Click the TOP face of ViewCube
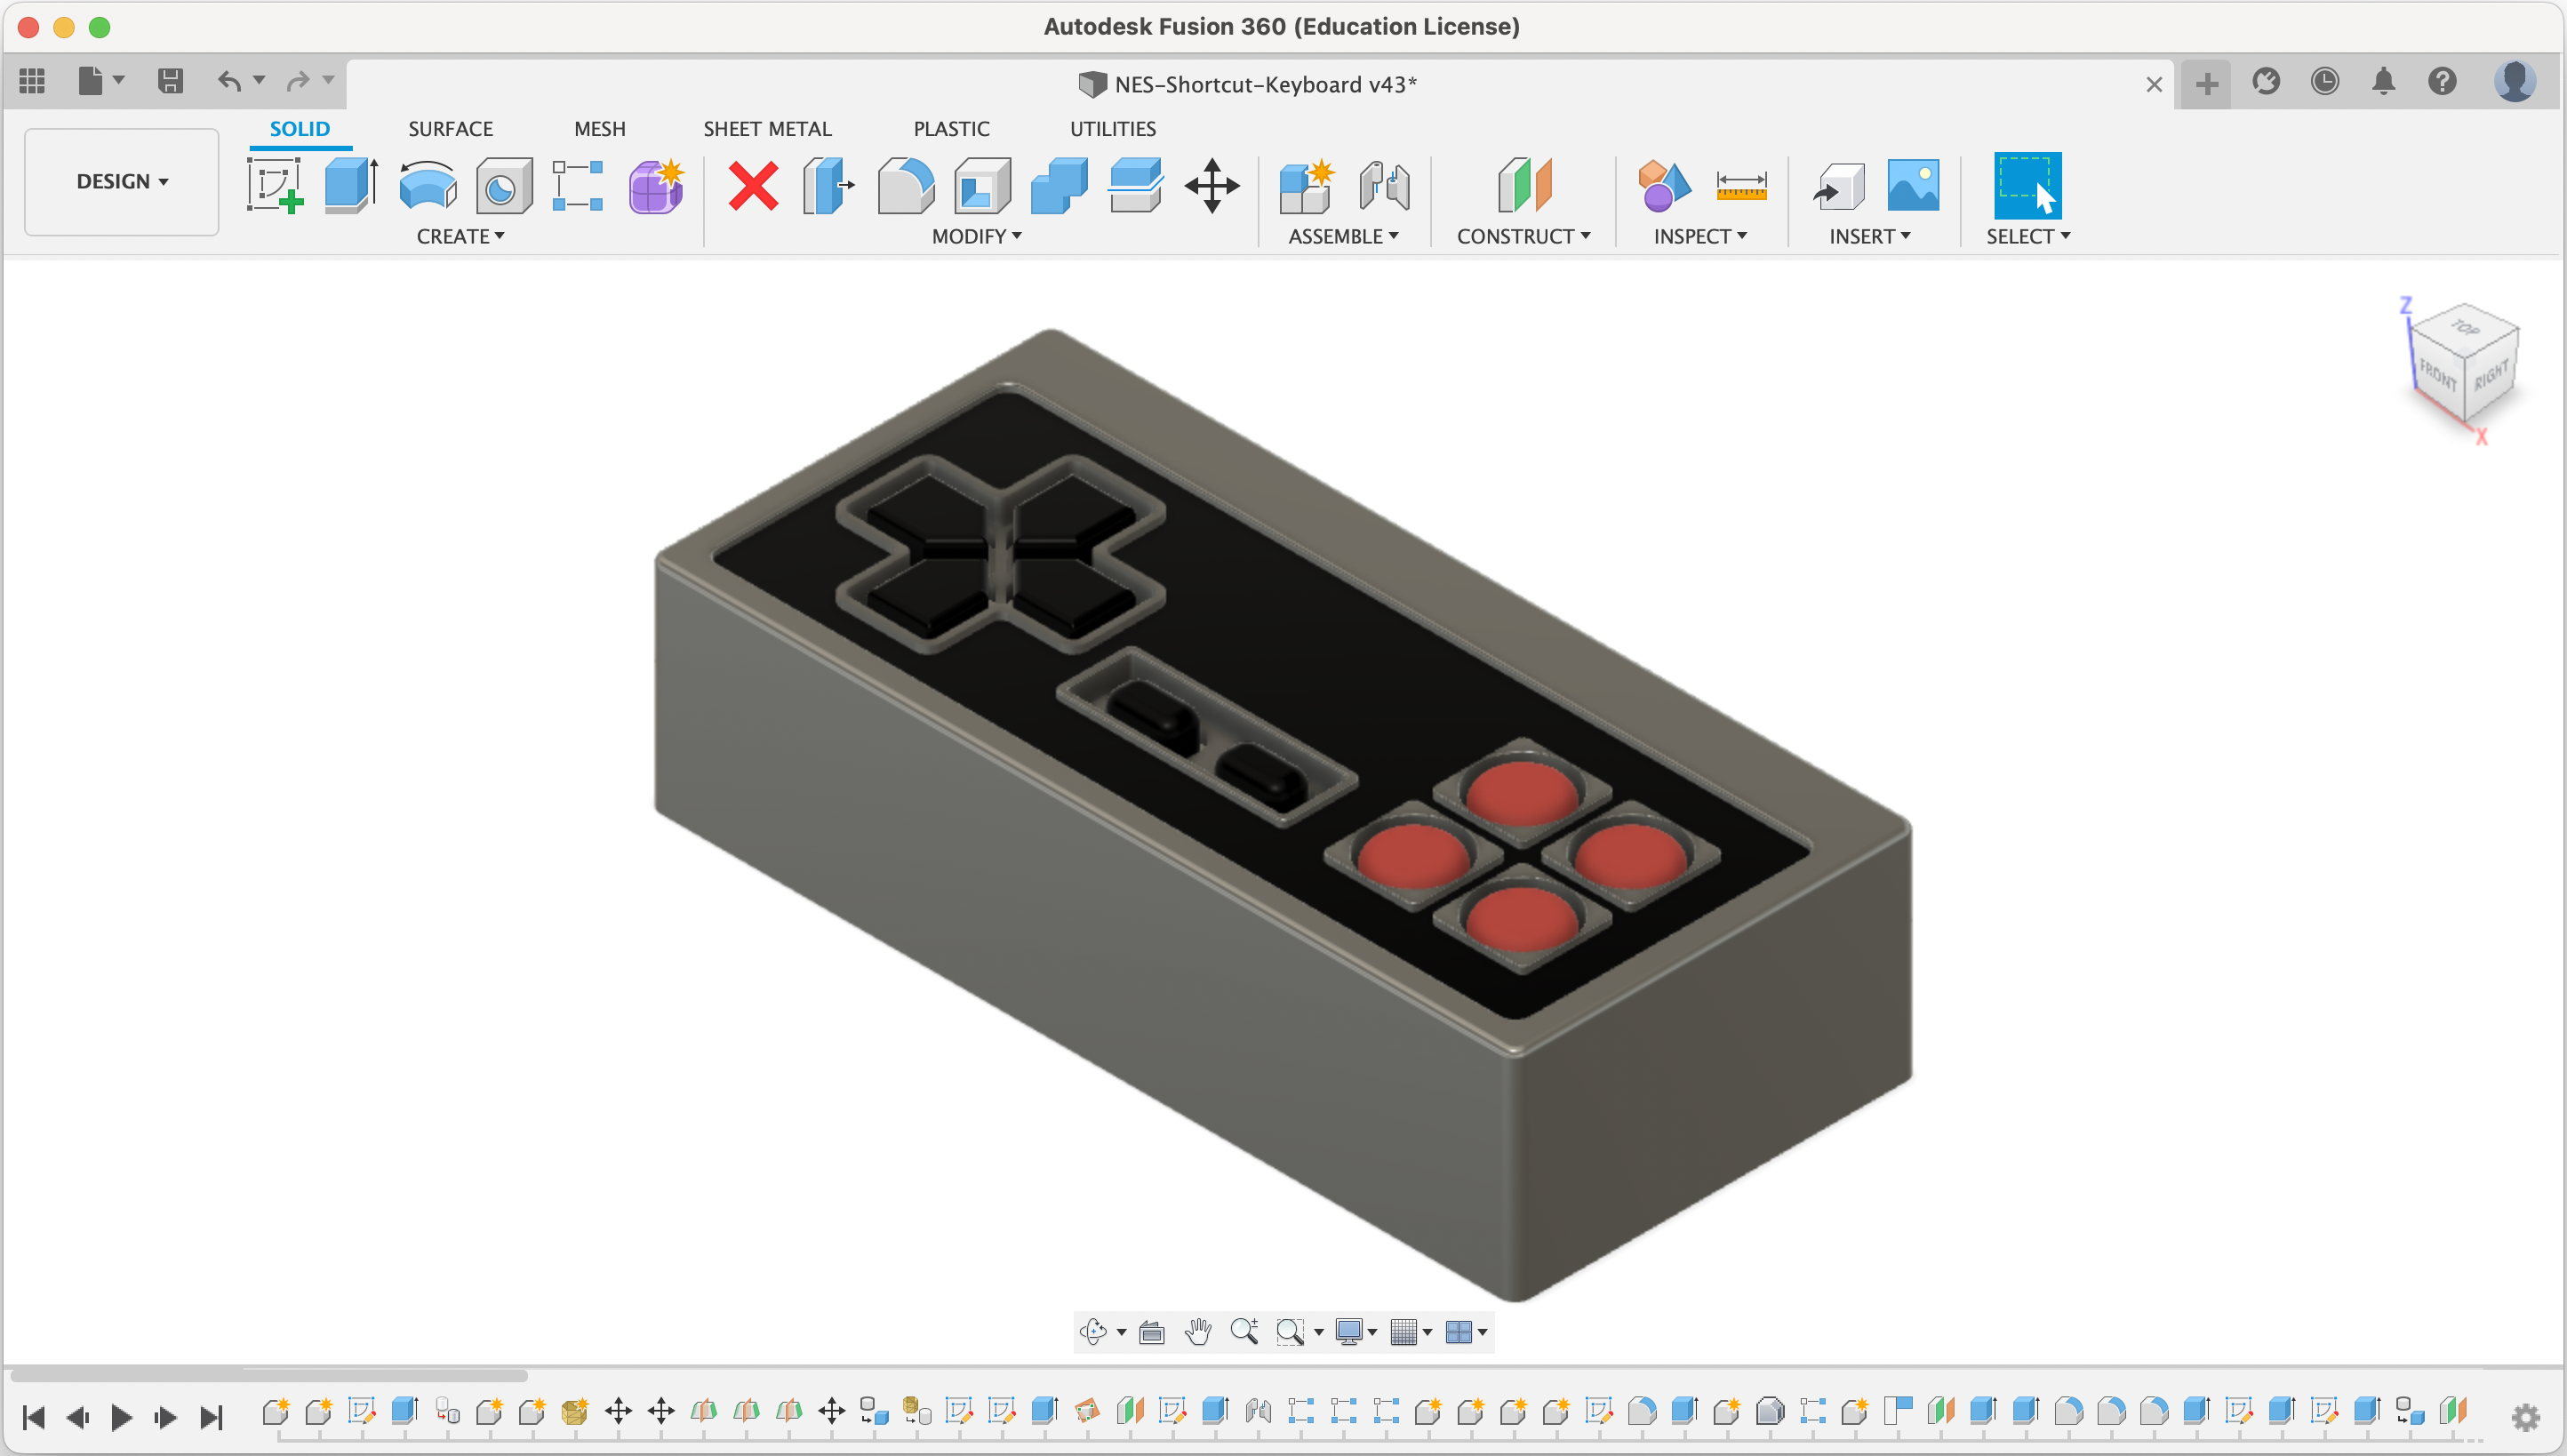Image resolution: width=2567 pixels, height=1456 pixels. pos(2465,327)
